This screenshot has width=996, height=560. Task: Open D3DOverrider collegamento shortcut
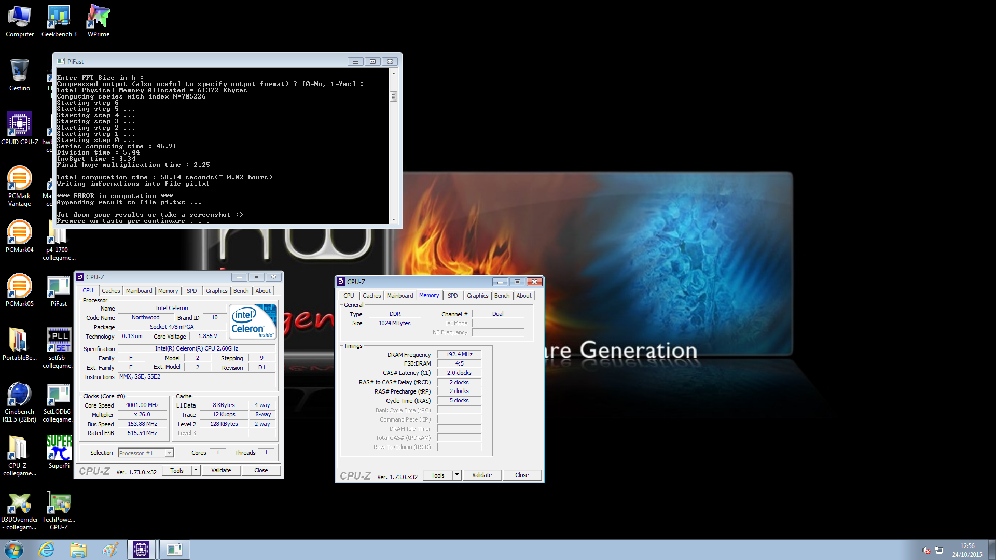20,510
